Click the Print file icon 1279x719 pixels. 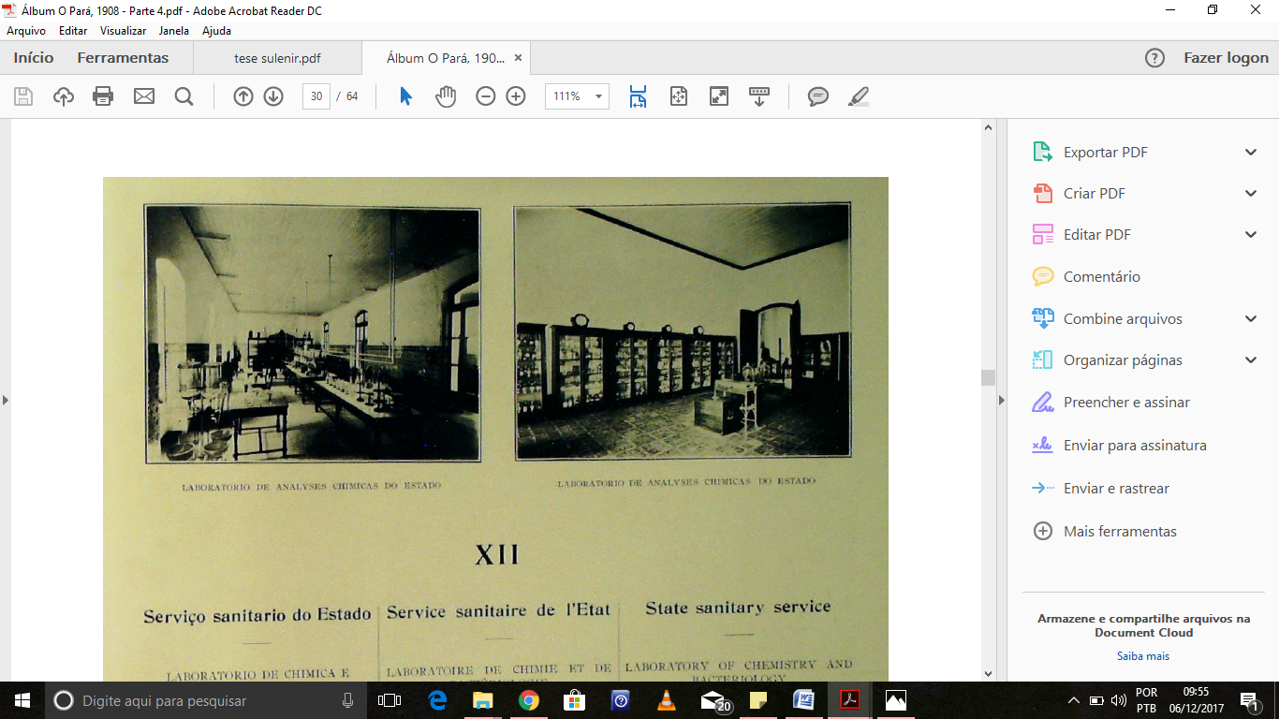103,96
